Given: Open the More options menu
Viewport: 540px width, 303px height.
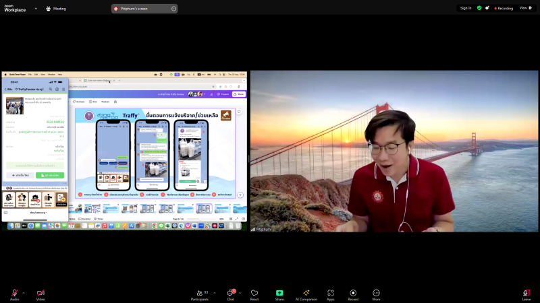Looking at the screenshot, I should point(376,293).
